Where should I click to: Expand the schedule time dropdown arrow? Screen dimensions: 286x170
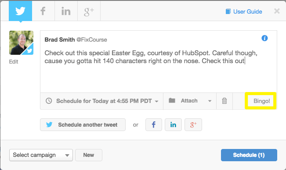pyautogui.click(x=156, y=101)
